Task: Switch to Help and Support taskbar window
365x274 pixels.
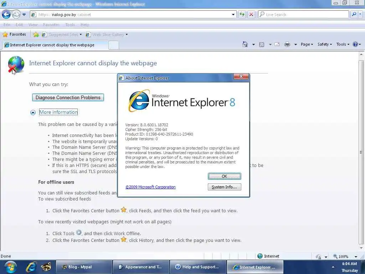Action: [198, 267]
